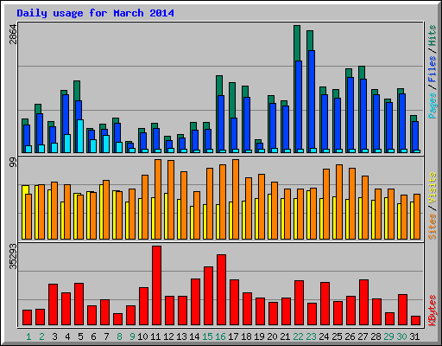Select day 12 on the x-axis

(168, 336)
